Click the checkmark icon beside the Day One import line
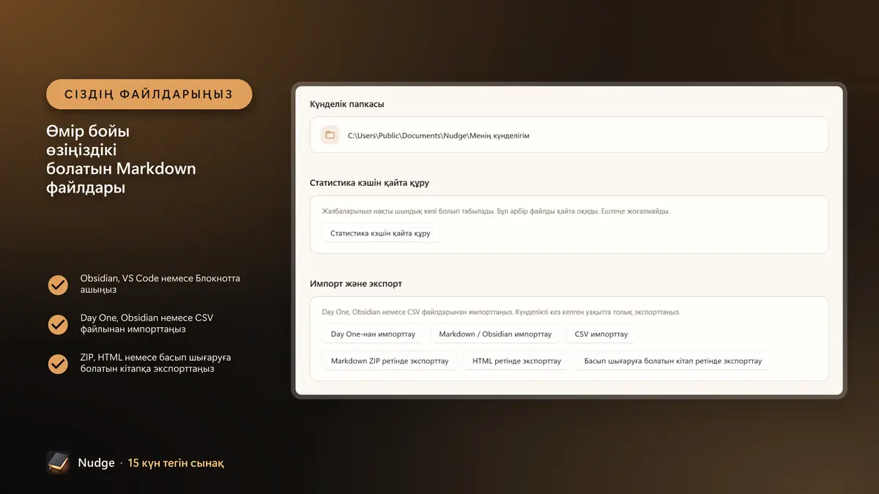 tap(58, 324)
